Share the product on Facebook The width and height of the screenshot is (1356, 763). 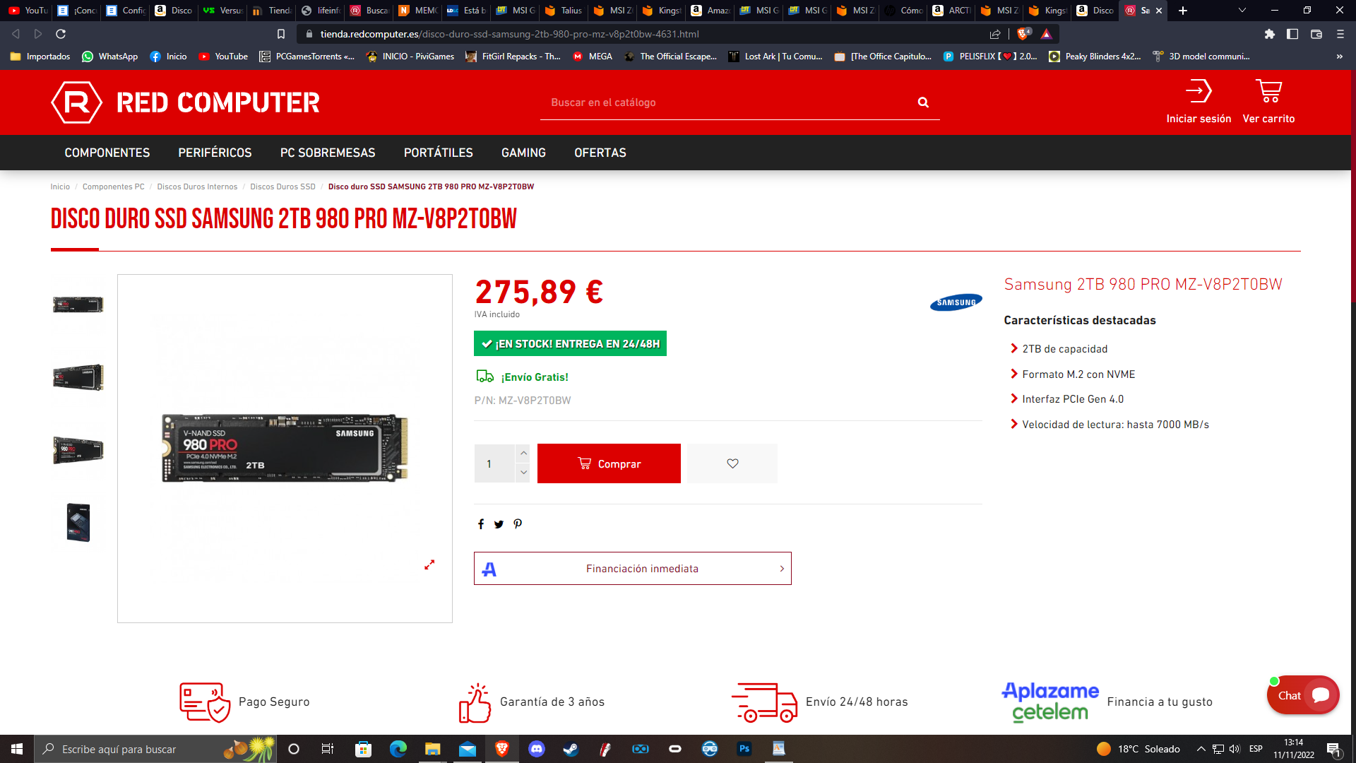point(481,524)
